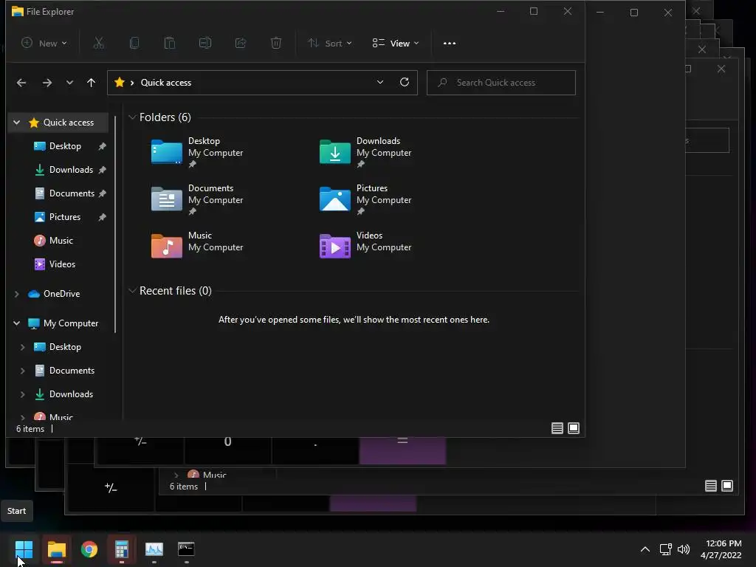
Task: Go forward with the right arrow
Action: (47, 83)
